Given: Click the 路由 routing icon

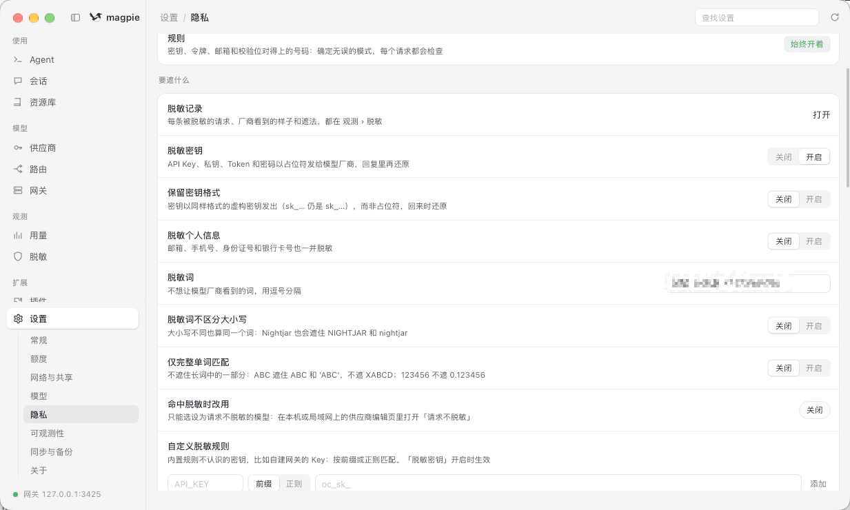Looking at the screenshot, I should tap(18, 170).
